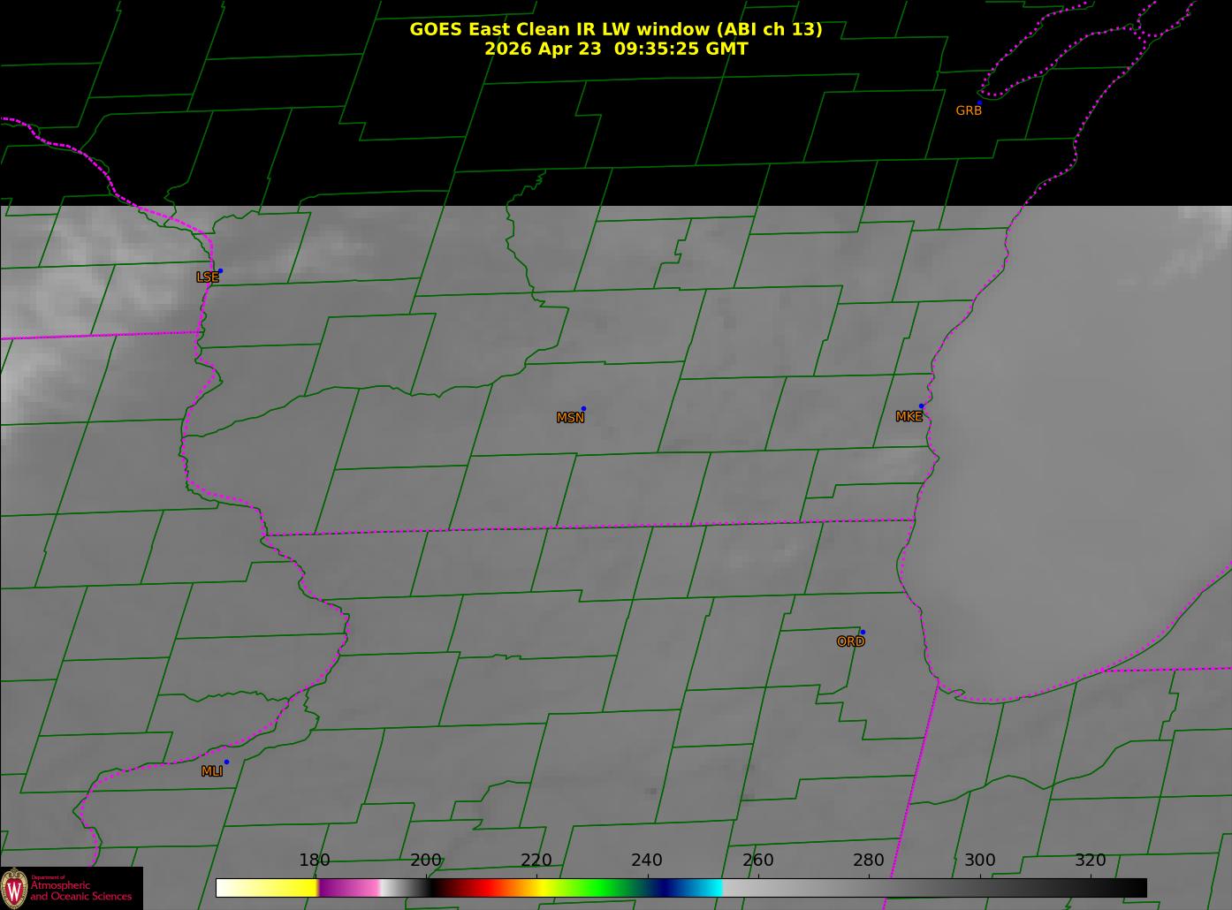Click the ORD station label
This screenshot has height=910, width=1232.
point(850,641)
